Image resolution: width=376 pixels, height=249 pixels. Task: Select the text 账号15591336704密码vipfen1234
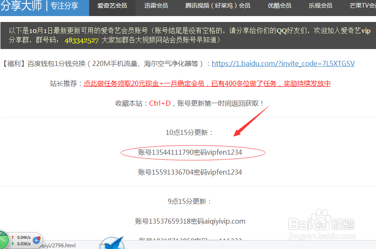point(190,172)
